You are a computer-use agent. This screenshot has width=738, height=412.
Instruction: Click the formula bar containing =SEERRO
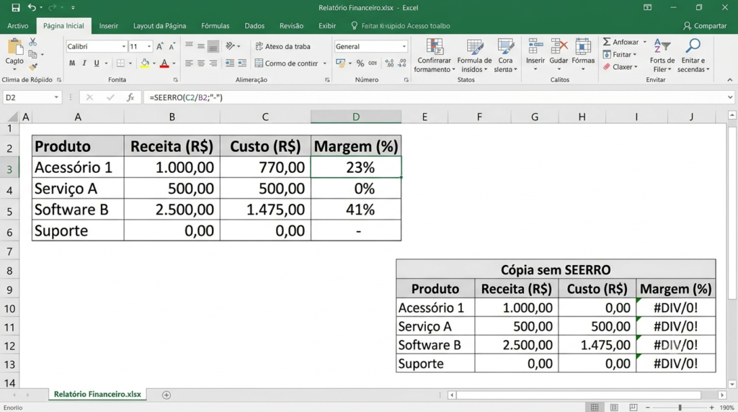[434, 97]
